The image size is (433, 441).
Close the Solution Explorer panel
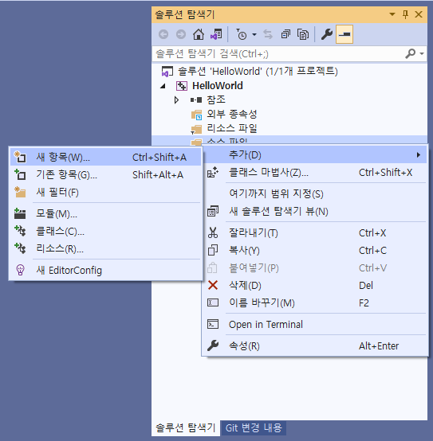point(419,14)
